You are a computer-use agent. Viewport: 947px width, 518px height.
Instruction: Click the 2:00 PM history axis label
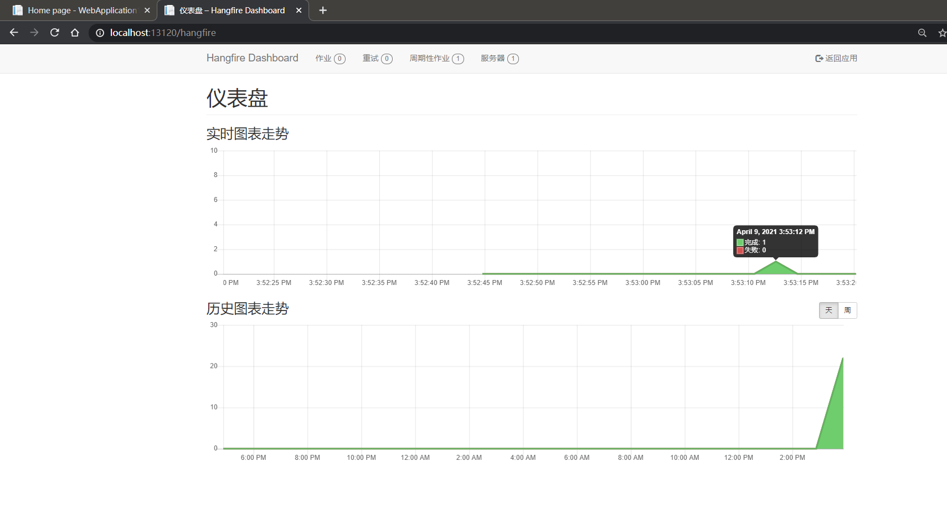(792, 458)
